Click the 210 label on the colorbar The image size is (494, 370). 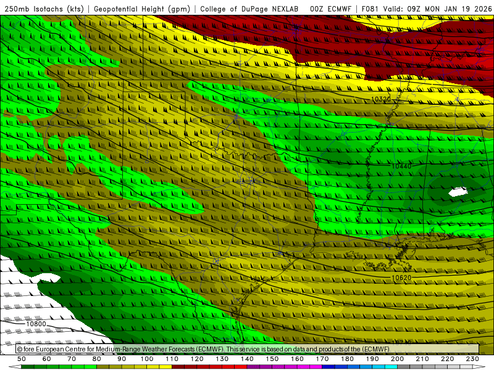tap(422, 359)
